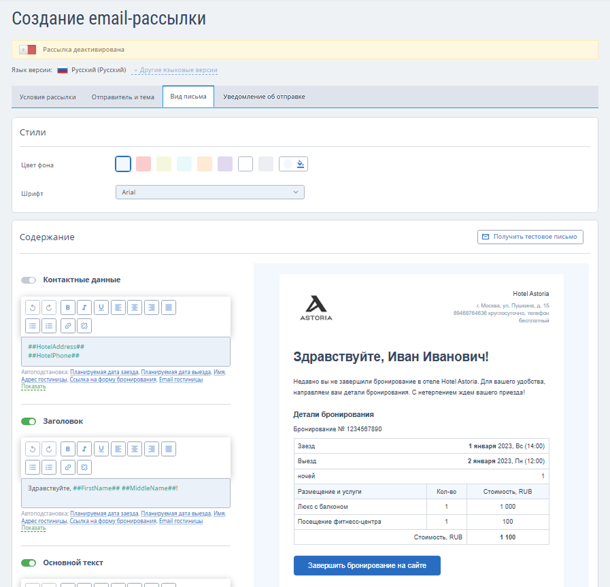
Task: Click Bold icon in Контактные данные toolbar
Action: [x=68, y=307]
